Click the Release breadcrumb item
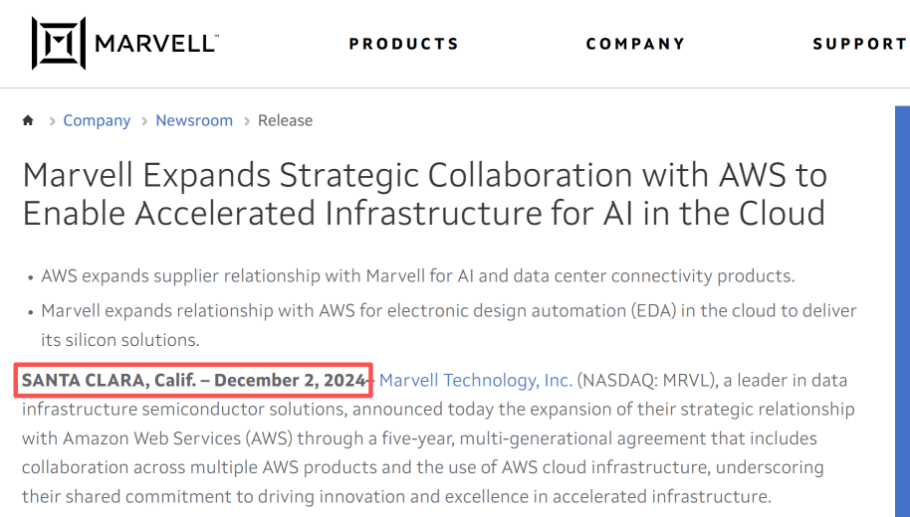The width and height of the screenshot is (910, 517). pos(286,120)
